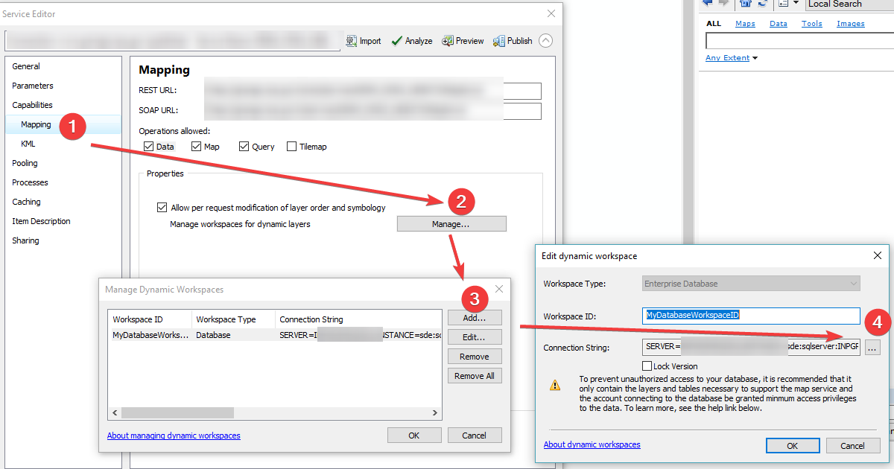Click the Manage... button for dynamic layer workspaces
This screenshot has width=894, height=469.
pos(451,224)
